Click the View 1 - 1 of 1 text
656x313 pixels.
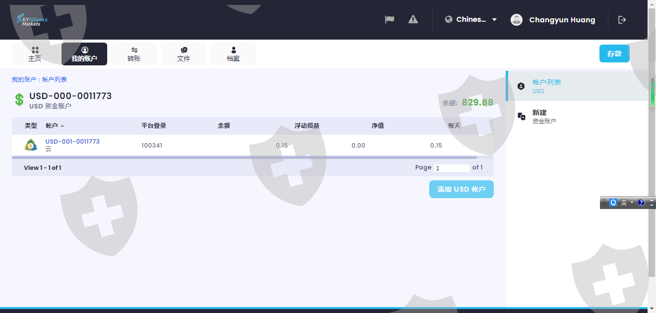43,168
